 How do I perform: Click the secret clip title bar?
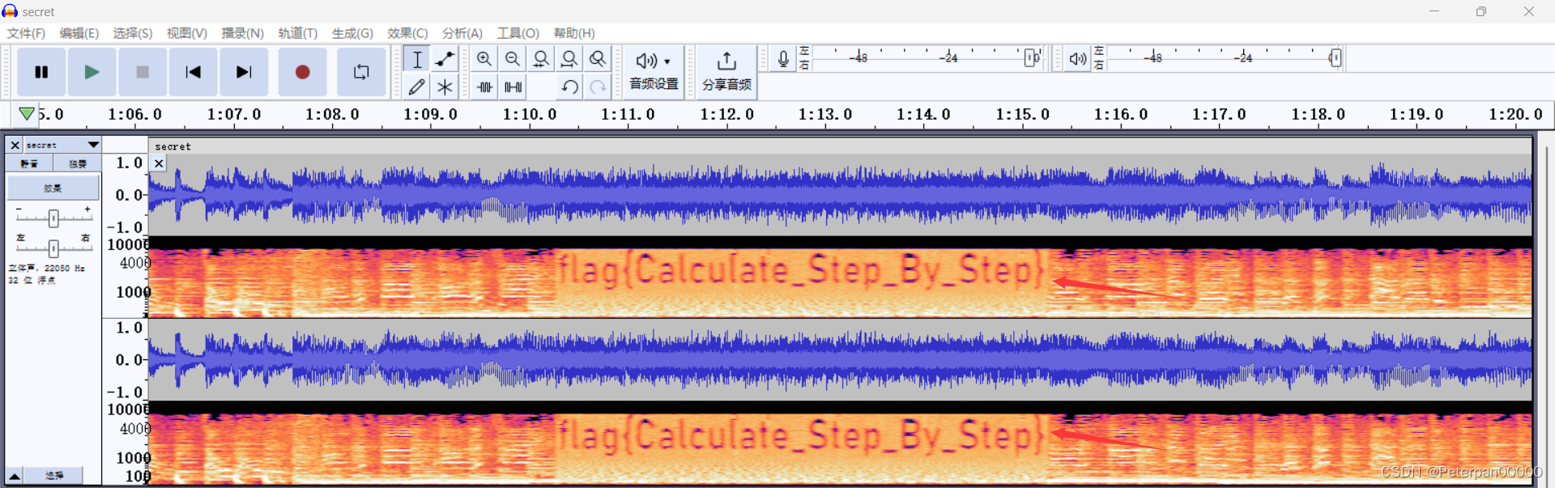(x=839, y=146)
